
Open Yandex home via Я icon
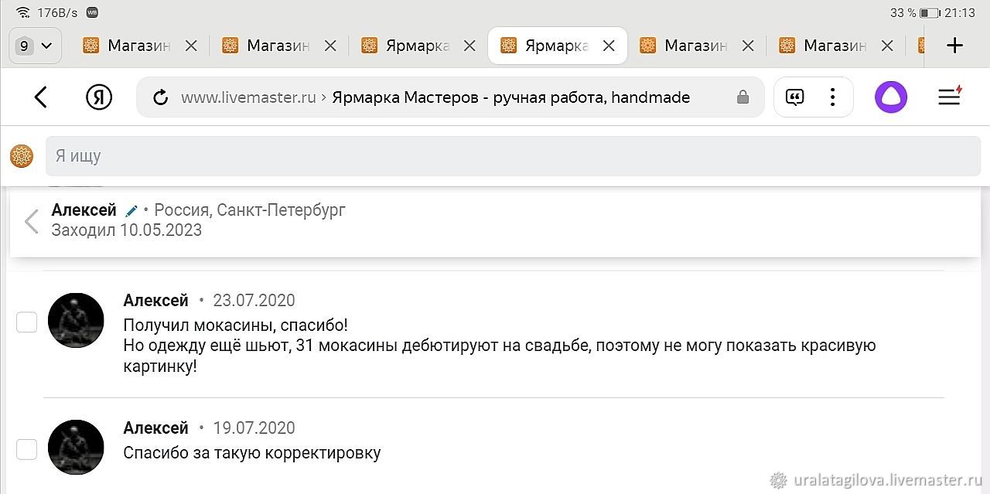(98, 97)
